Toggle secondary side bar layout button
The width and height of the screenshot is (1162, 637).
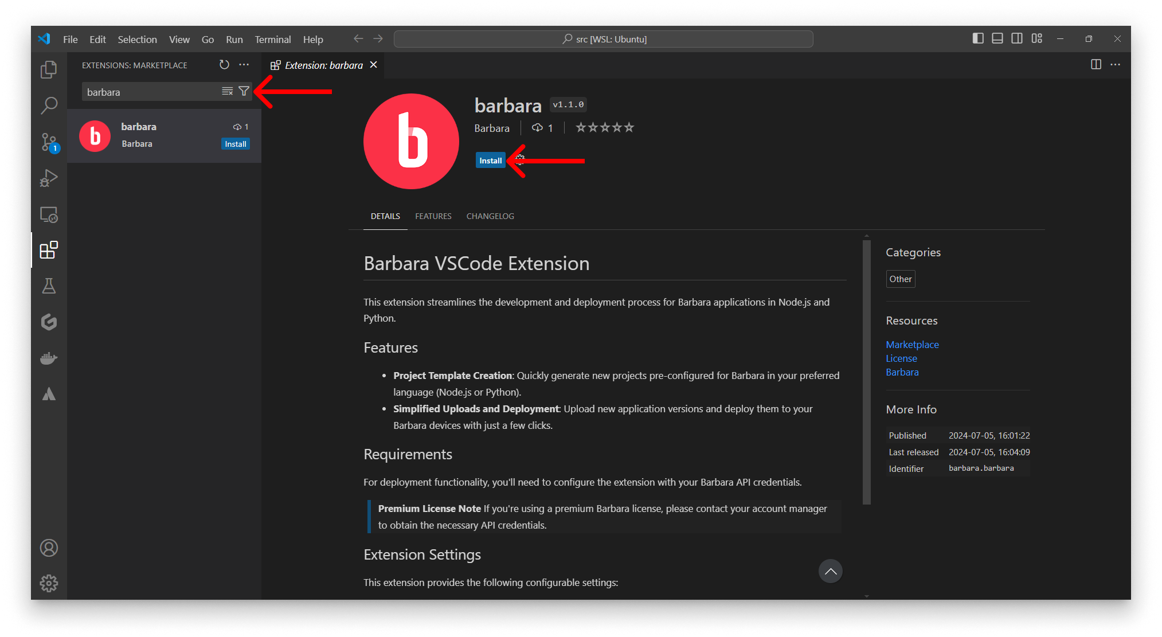pos(1017,38)
